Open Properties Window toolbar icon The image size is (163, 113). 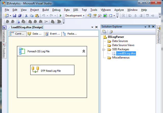click(94, 16)
